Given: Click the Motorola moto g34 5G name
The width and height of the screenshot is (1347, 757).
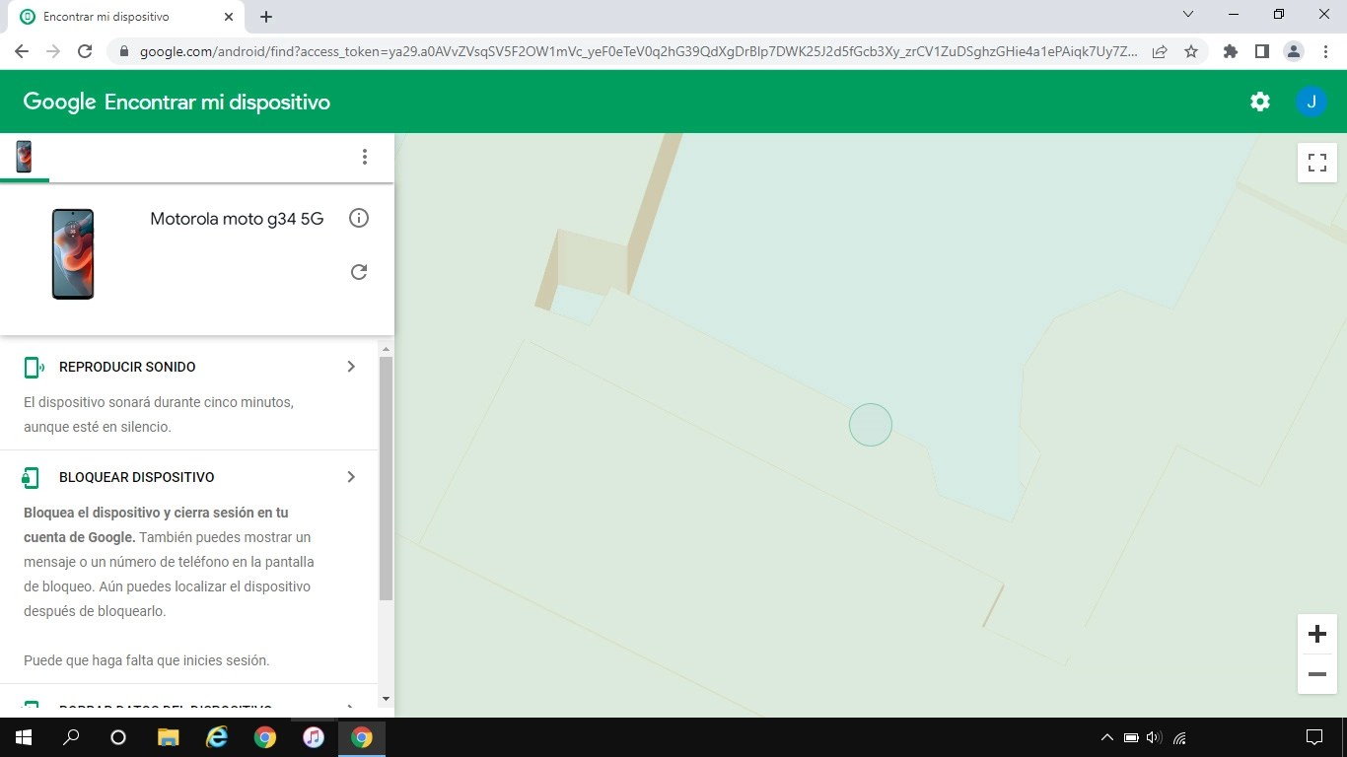Looking at the screenshot, I should pyautogui.click(x=237, y=219).
